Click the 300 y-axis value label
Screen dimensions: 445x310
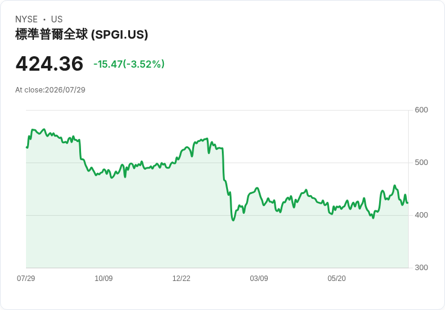(421, 268)
